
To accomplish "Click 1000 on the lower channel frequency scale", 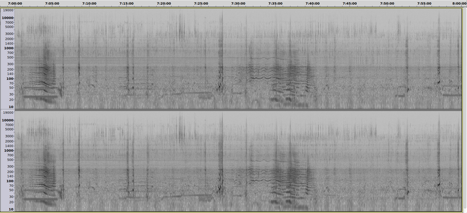I will click(x=8, y=151).
